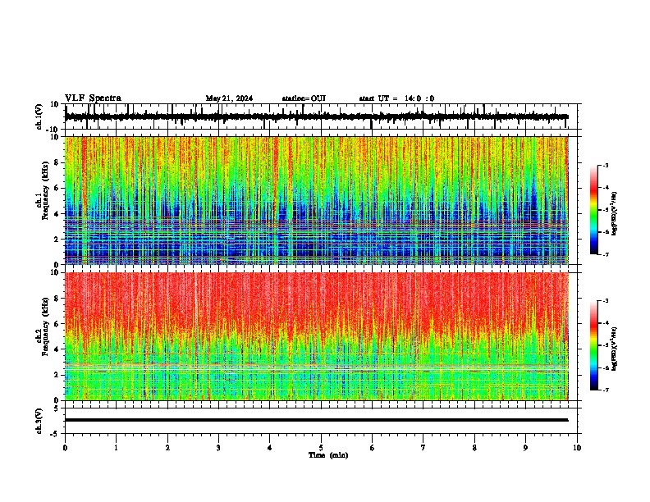This screenshot has height=502, width=650.
Task: Click the 'station=OUJ' label
Action: click(304, 98)
